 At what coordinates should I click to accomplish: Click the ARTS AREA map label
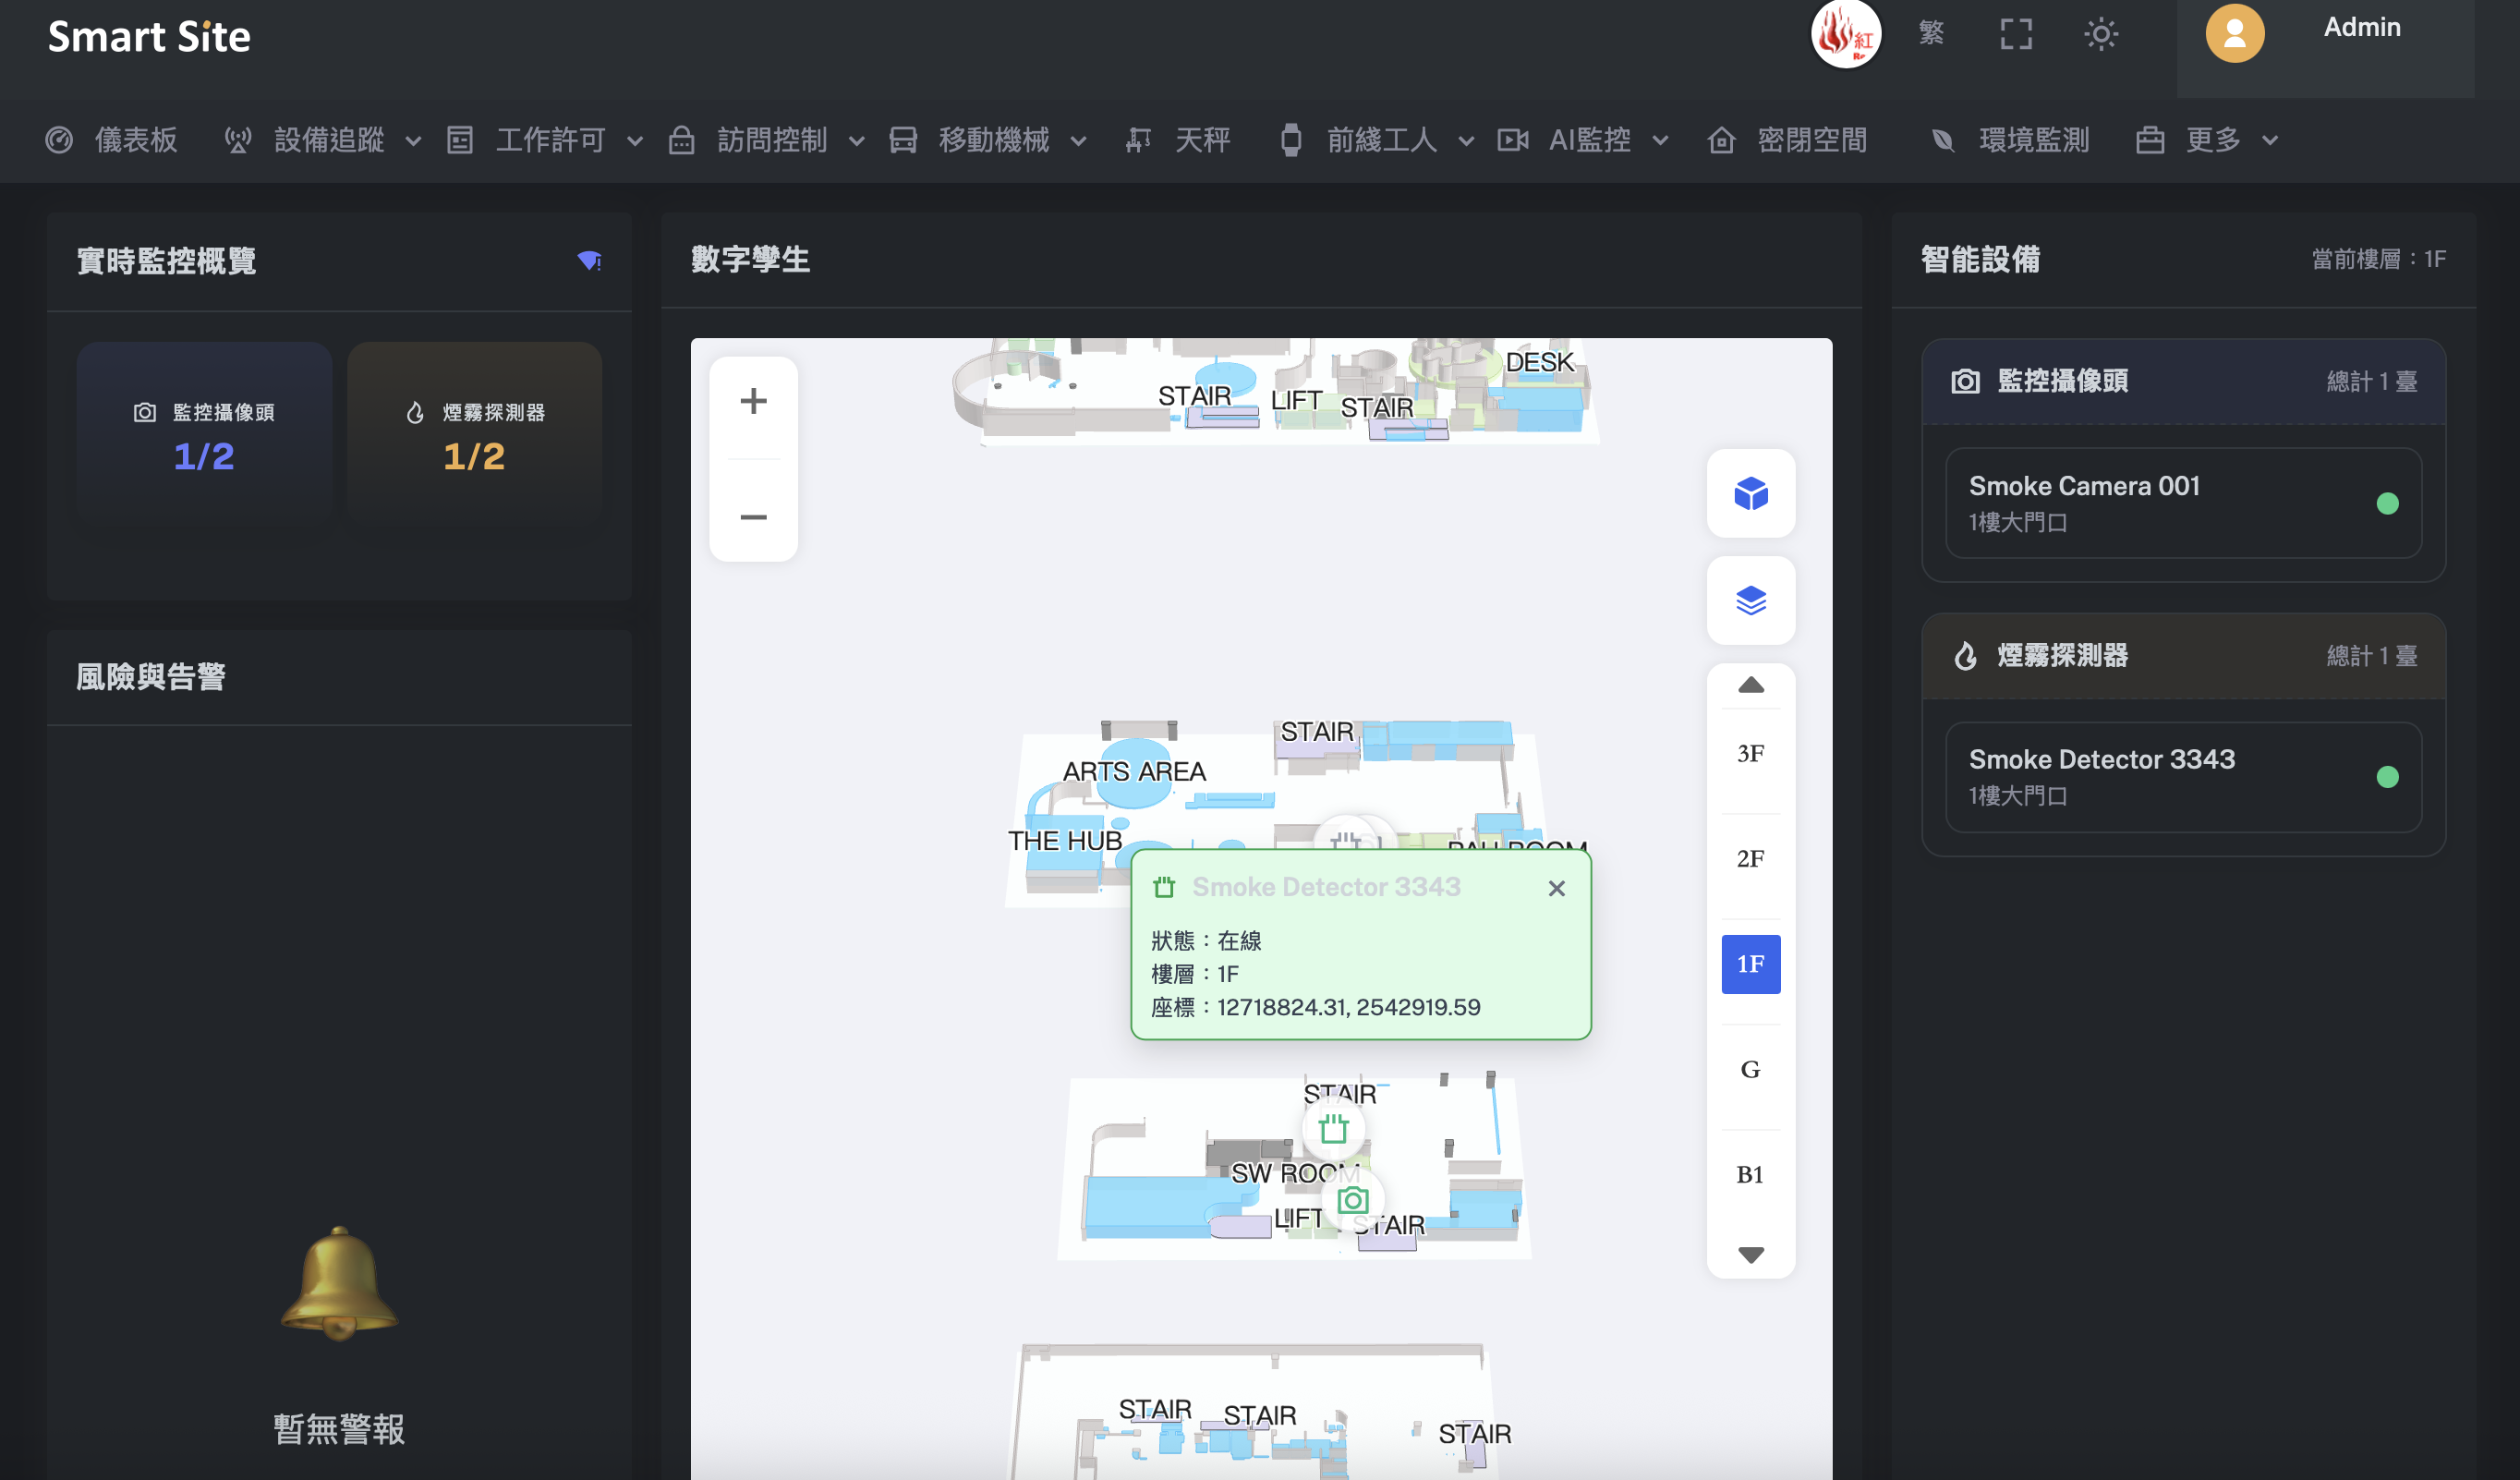click(x=1133, y=772)
